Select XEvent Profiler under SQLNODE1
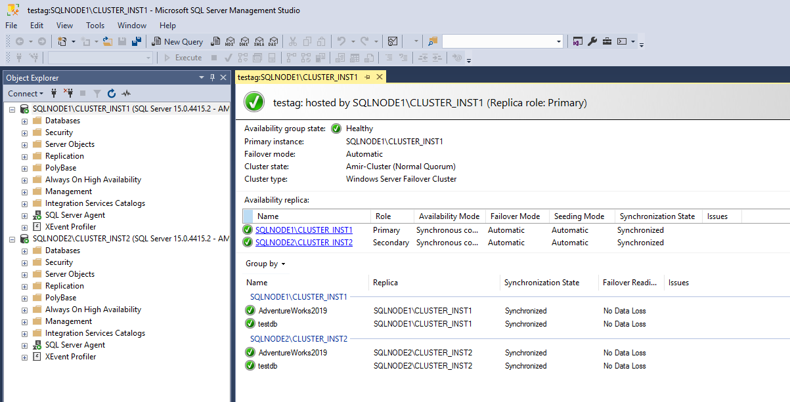 tap(70, 227)
